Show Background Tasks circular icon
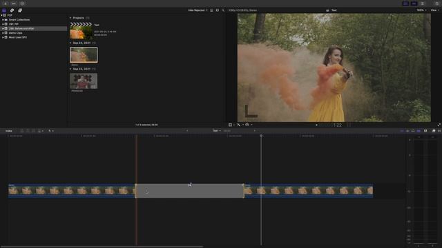Image resolution: width=442 pixels, height=248 pixels. 22,3
